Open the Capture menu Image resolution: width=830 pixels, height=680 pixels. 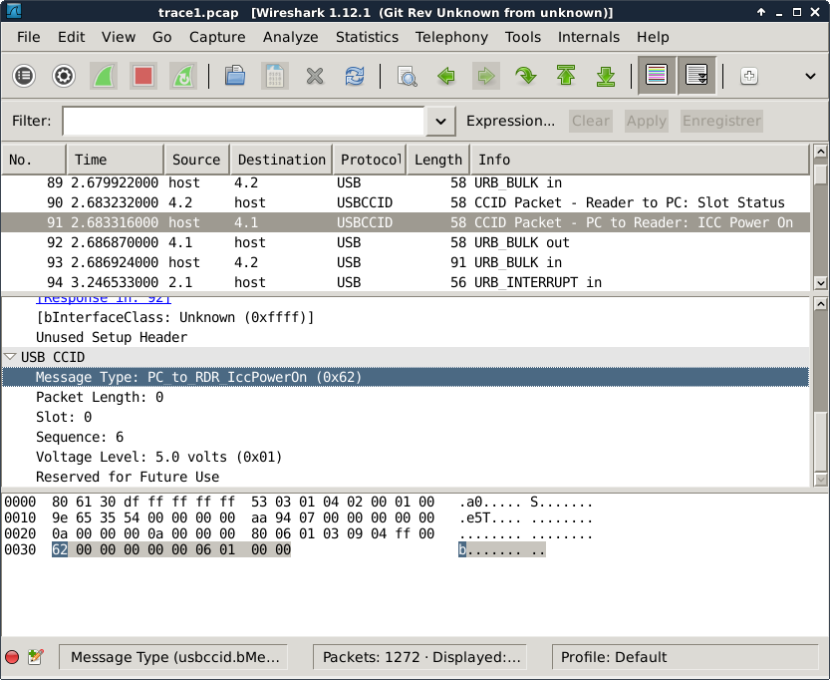217,37
